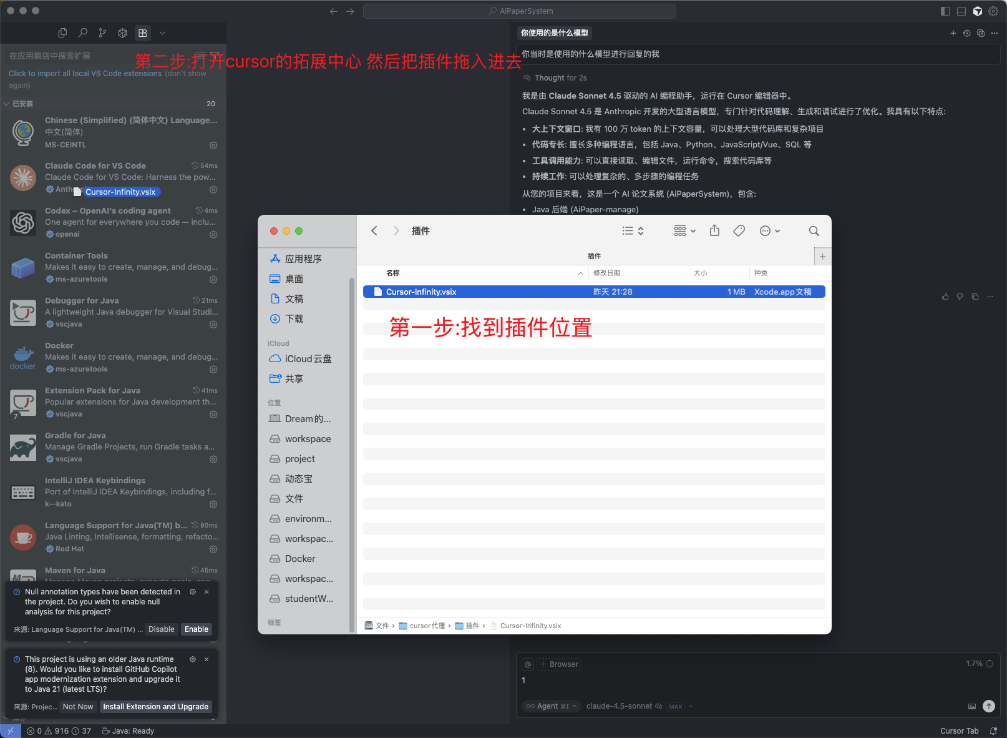Click Enable on null analysis notification
The image size is (1007, 738).
tap(196, 629)
